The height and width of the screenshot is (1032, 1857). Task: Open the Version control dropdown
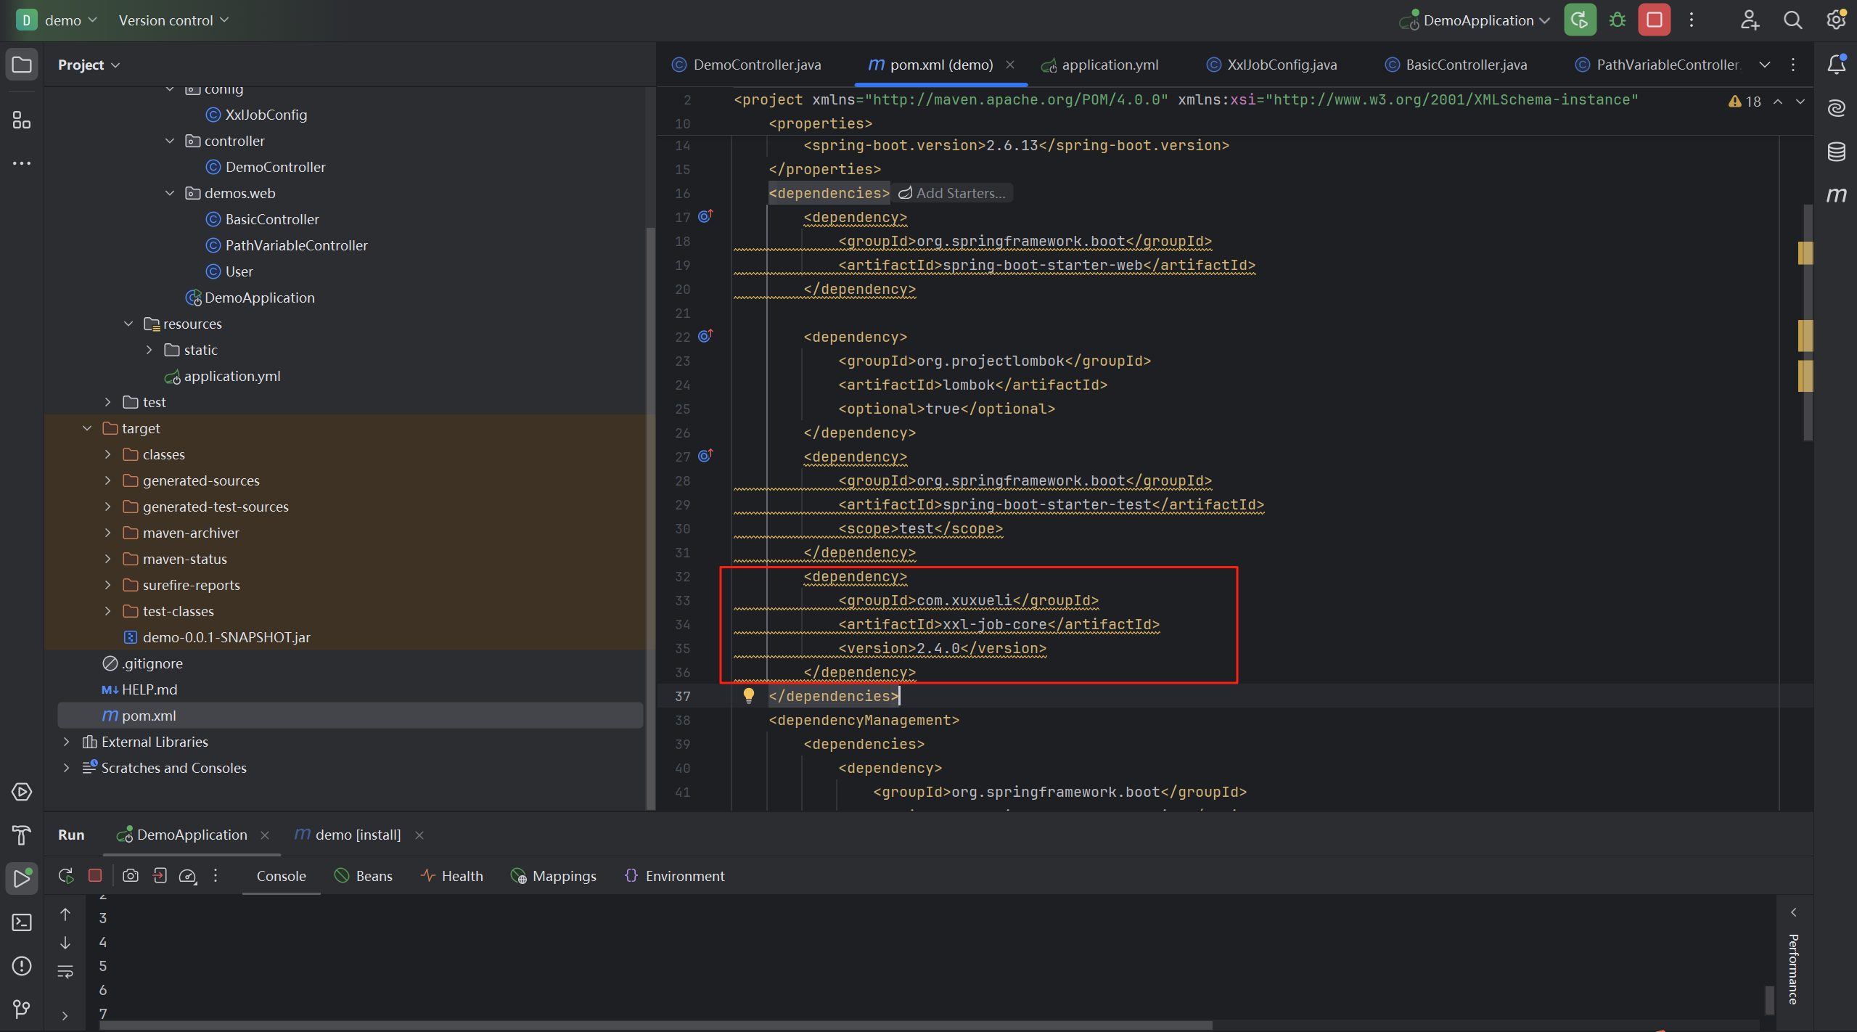[x=173, y=20]
